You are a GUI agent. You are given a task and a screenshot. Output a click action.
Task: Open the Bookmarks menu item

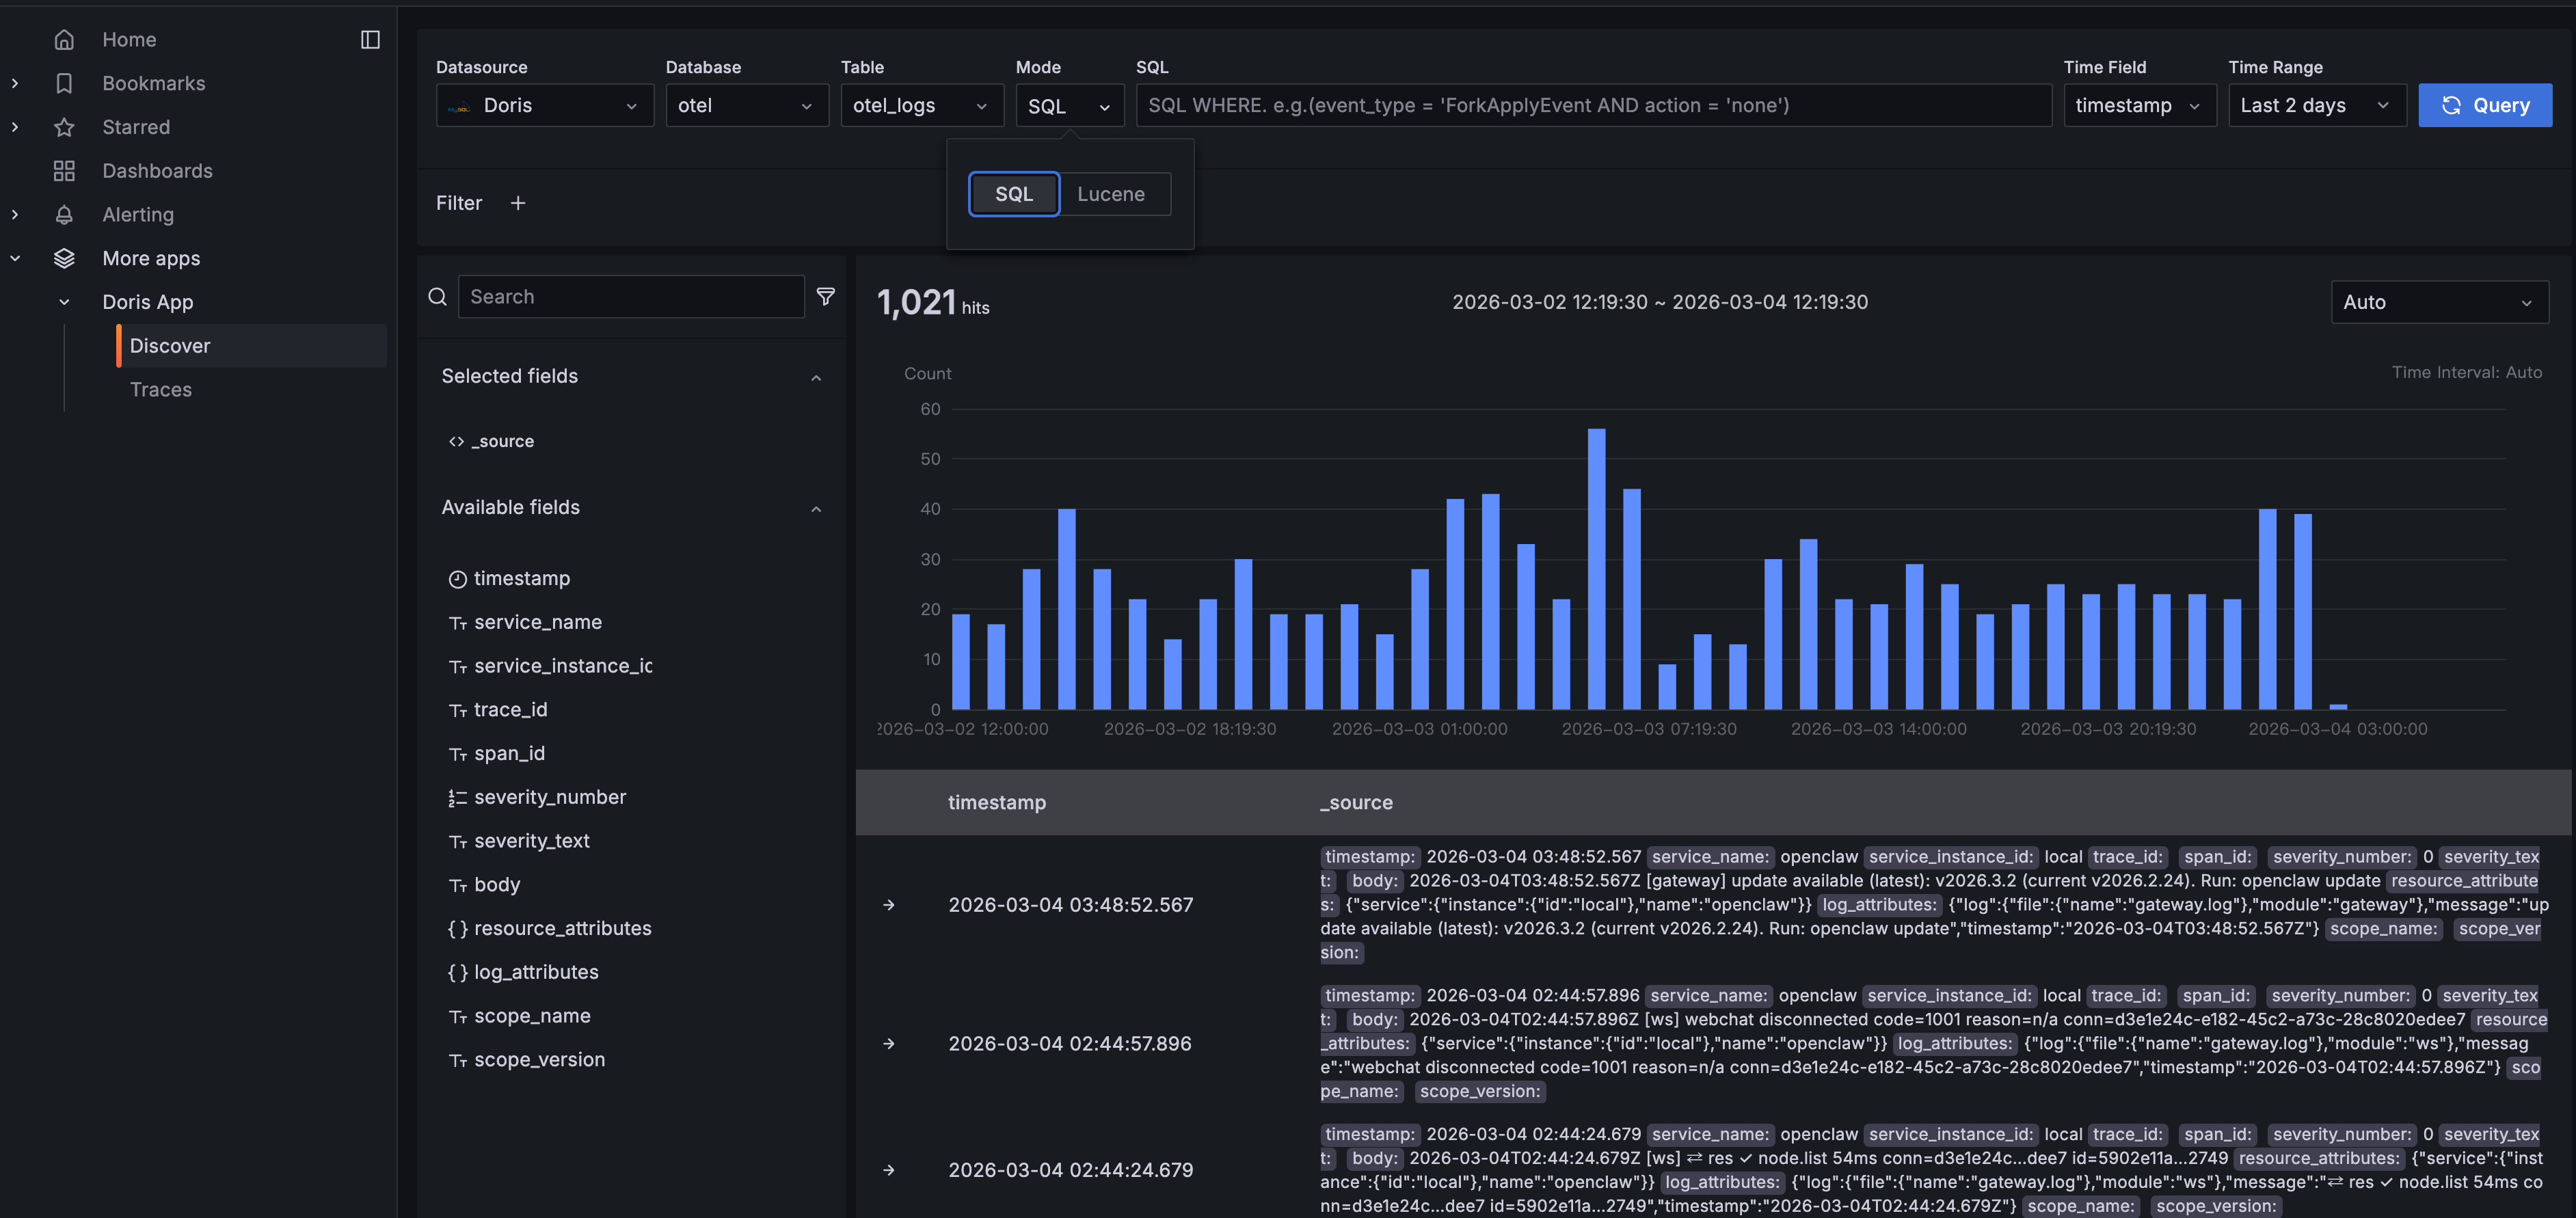pyautogui.click(x=154, y=83)
